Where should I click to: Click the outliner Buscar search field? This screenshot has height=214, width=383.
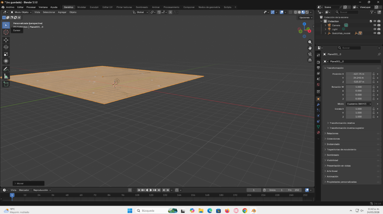point(347,12)
